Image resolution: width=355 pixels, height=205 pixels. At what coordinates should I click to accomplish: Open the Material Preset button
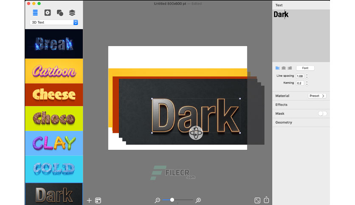[x=317, y=96]
